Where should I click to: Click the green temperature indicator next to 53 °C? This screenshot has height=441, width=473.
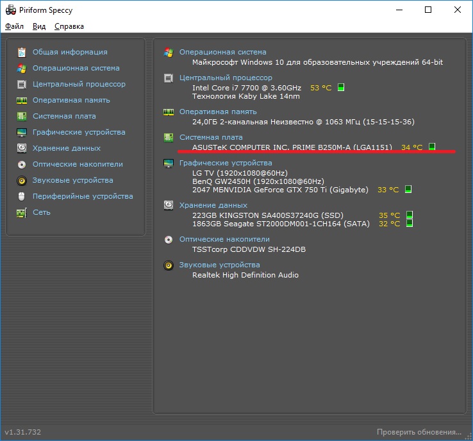click(341, 87)
